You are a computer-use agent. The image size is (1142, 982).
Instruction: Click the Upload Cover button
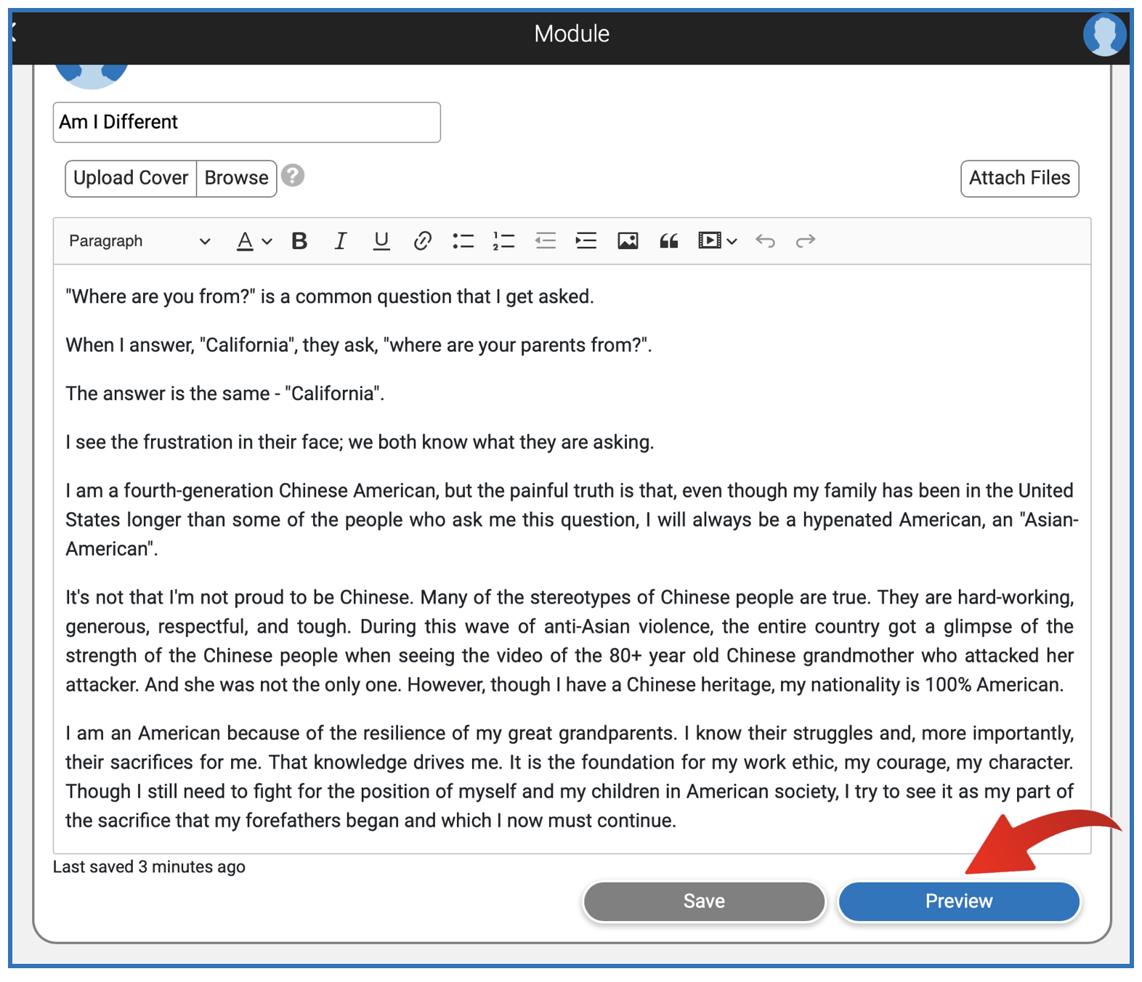click(x=131, y=178)
